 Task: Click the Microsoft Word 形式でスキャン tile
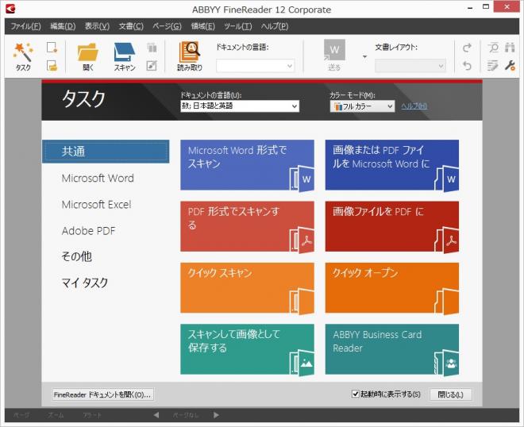[x=247, y=165]
